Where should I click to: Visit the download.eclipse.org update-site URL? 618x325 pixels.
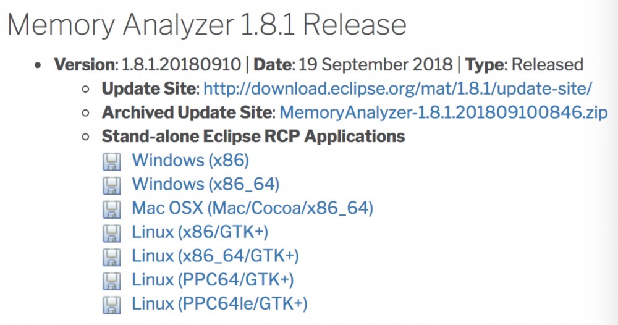pyautogui.click(x=397, y=88)
